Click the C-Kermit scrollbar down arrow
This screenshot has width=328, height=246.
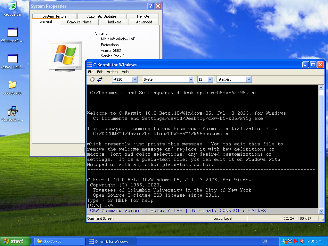click(321, 211)
